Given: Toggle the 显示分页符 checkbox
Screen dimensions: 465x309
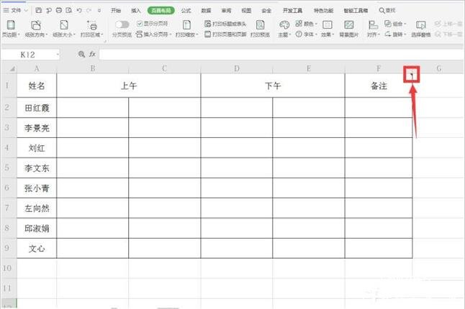Looking at the screenshot, I should tap(140, 24).
